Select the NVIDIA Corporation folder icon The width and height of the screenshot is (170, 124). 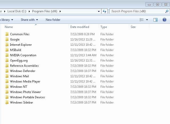(7, 55)
